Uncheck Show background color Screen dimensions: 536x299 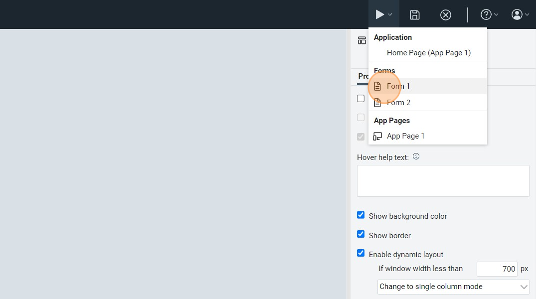pyautogui.click(x=361, y=215)
